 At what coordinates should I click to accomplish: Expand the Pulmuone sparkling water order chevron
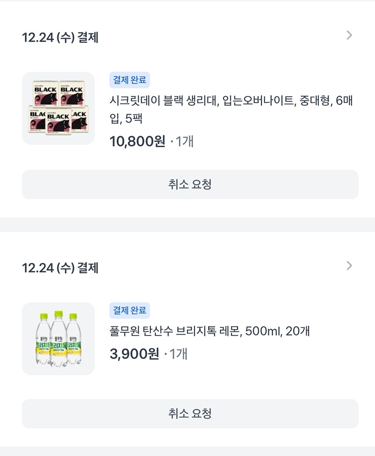[349, 266]
